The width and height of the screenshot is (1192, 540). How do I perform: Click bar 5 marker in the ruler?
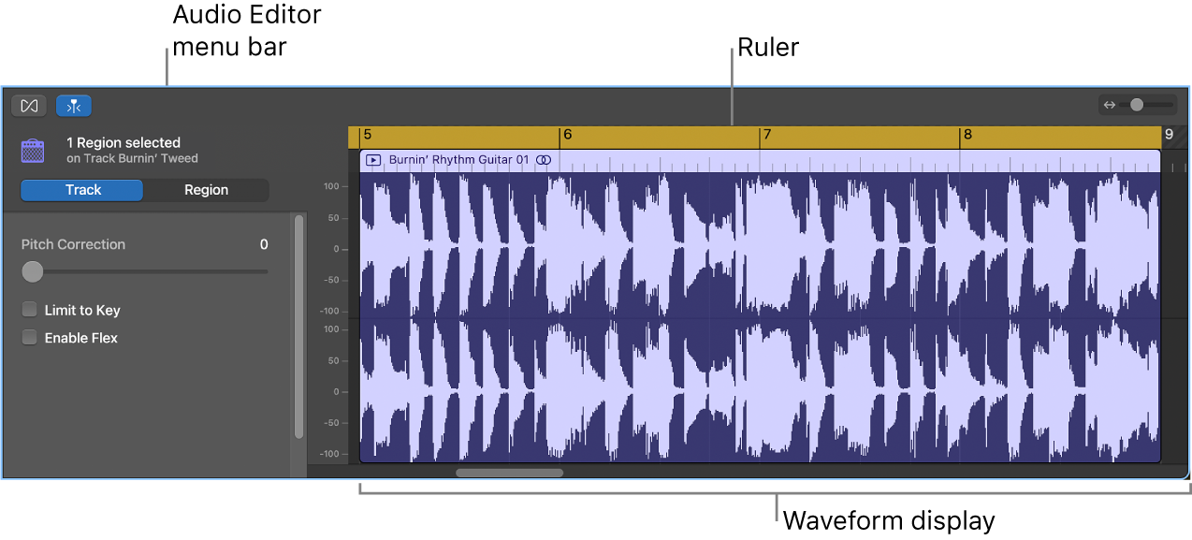click(368, 134)
